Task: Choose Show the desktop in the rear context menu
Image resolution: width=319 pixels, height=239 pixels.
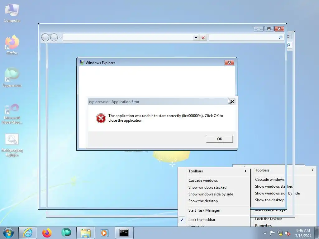Action: pyautogui.click(x=269, y=200)
